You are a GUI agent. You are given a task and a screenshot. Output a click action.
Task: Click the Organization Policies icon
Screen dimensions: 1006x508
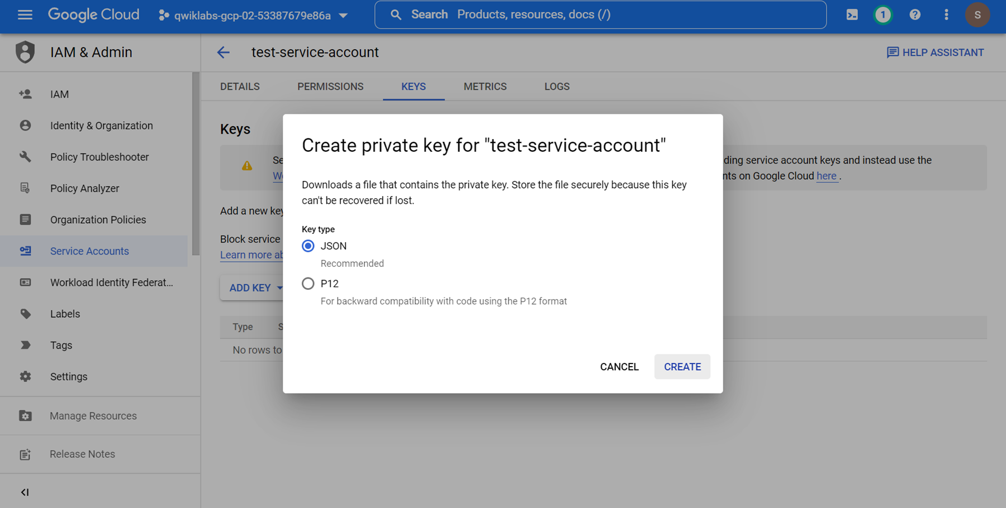(25, 219)
